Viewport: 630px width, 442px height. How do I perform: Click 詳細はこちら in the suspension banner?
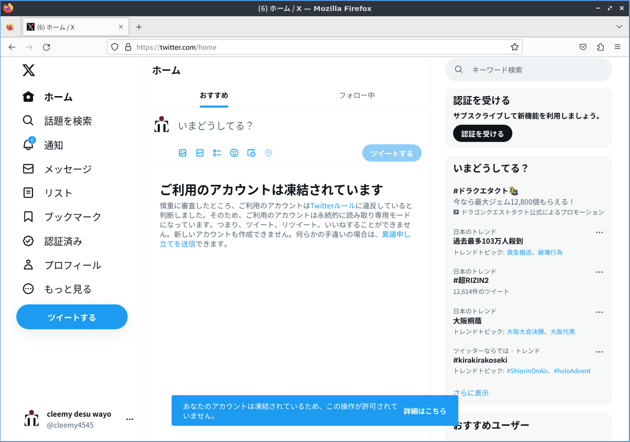tap(425, 411)
